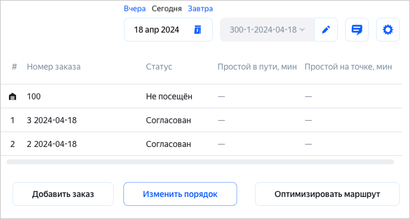Click the Номер заказа column header

point(54,67)
